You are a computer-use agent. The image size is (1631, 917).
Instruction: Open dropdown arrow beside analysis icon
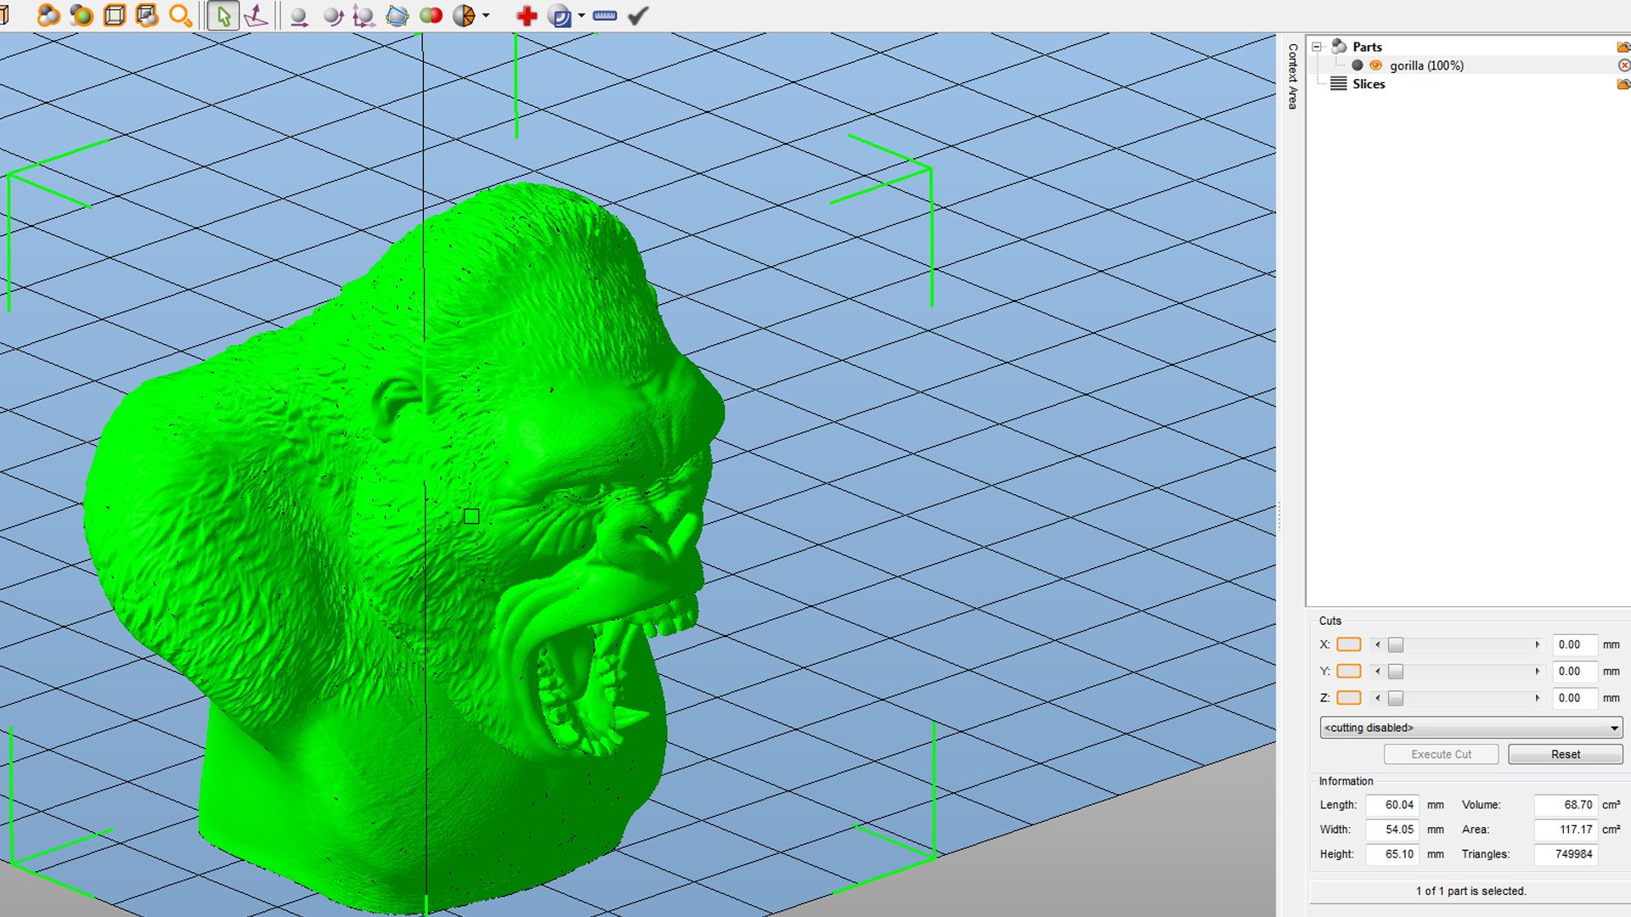click(x=581, y=15)
